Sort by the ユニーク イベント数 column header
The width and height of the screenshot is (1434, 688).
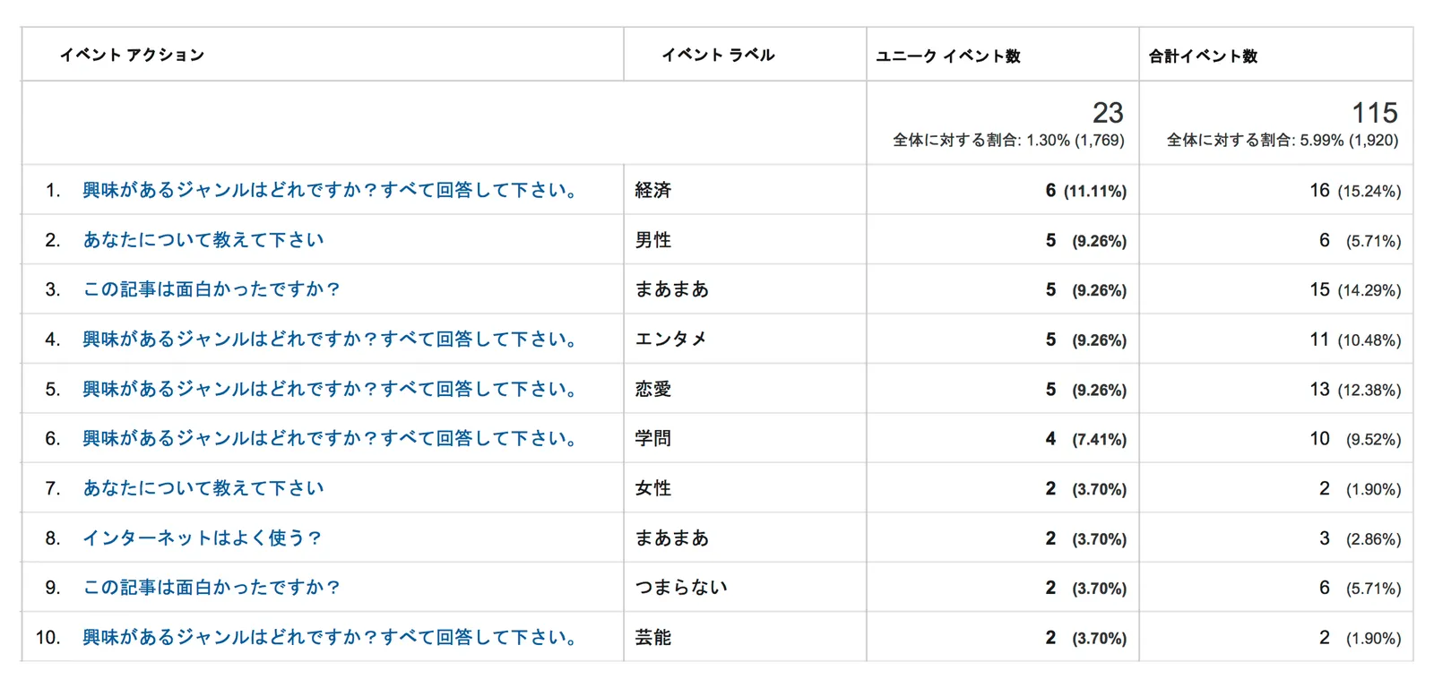(x=948, y=56)
